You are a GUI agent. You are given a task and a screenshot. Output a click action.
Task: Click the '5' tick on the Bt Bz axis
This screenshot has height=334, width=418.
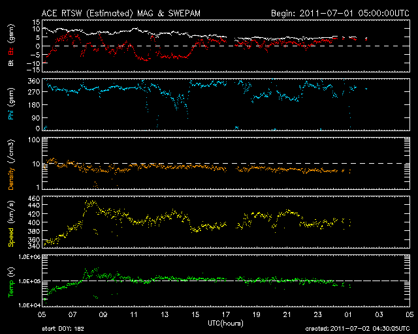pos(38,38)
